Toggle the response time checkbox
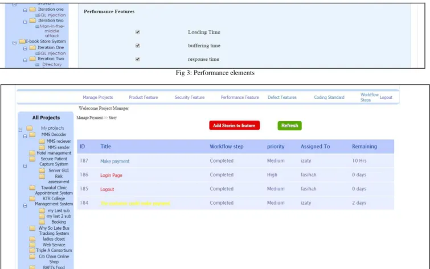The image size is (430, 269). click(x=138, y=59)
